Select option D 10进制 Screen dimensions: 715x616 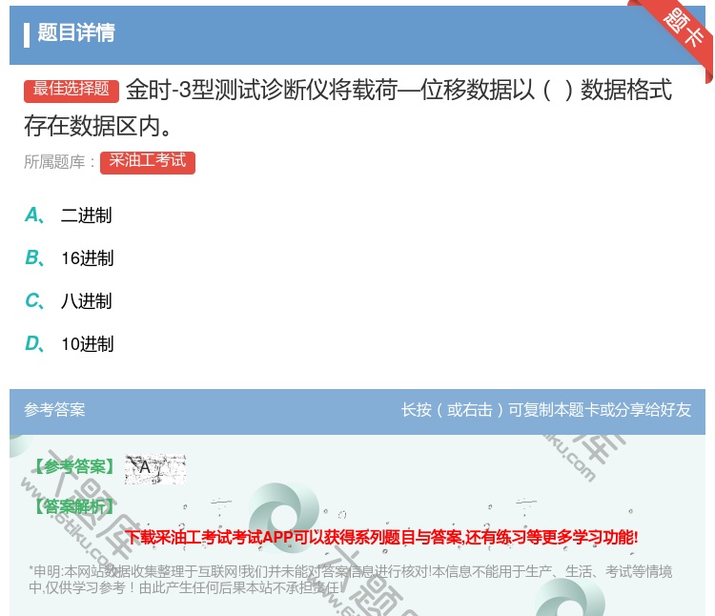point(70,343)
